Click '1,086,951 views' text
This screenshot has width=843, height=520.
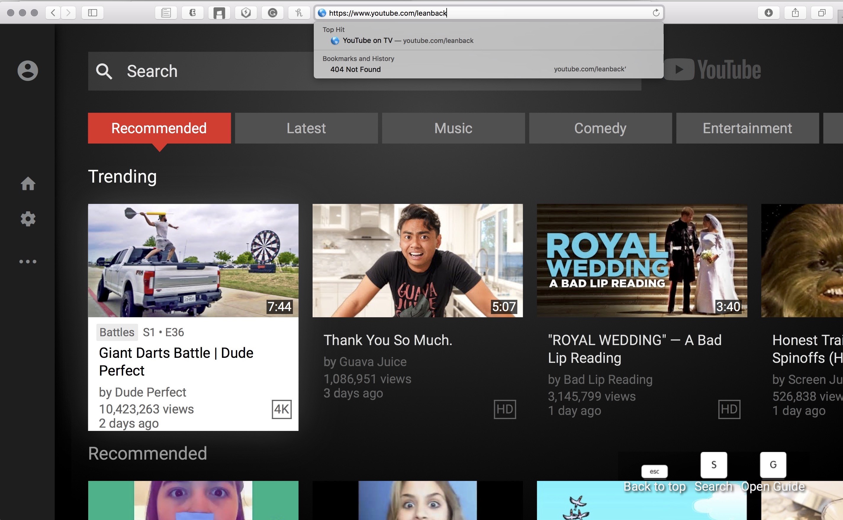point(367,379)
